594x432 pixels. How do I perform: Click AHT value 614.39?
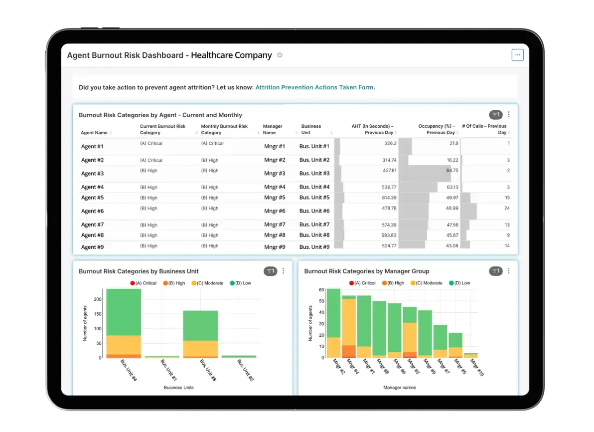(x=389, y=198)
